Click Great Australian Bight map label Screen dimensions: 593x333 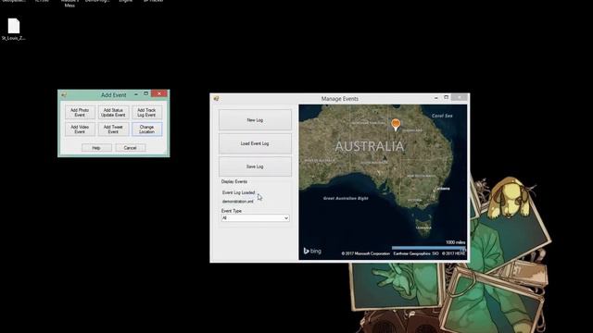346,198
